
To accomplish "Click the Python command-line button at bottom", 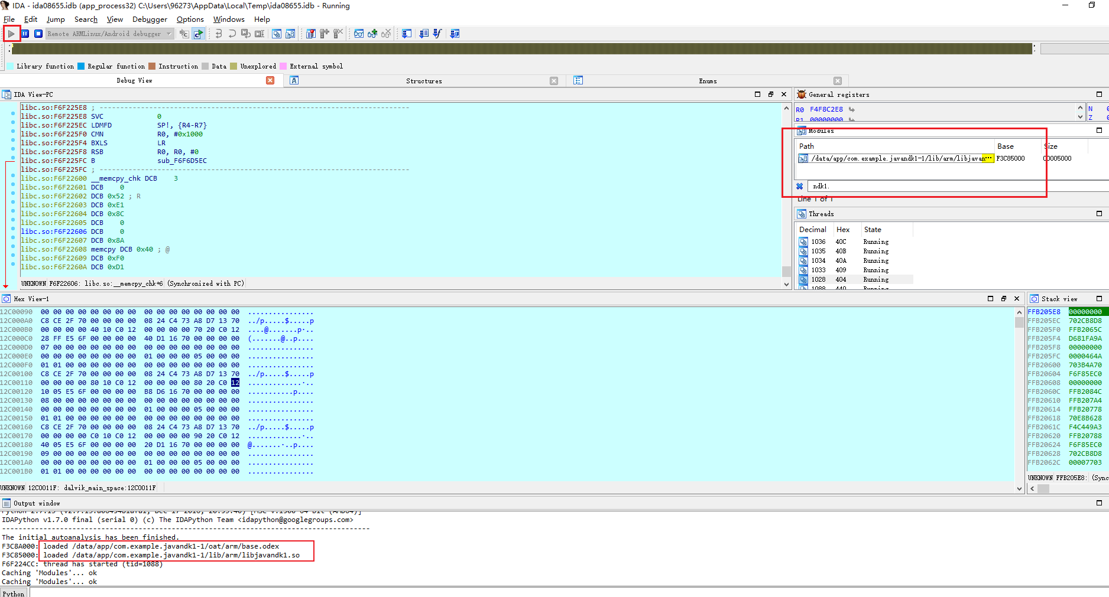I will click(x=14, y=593).
